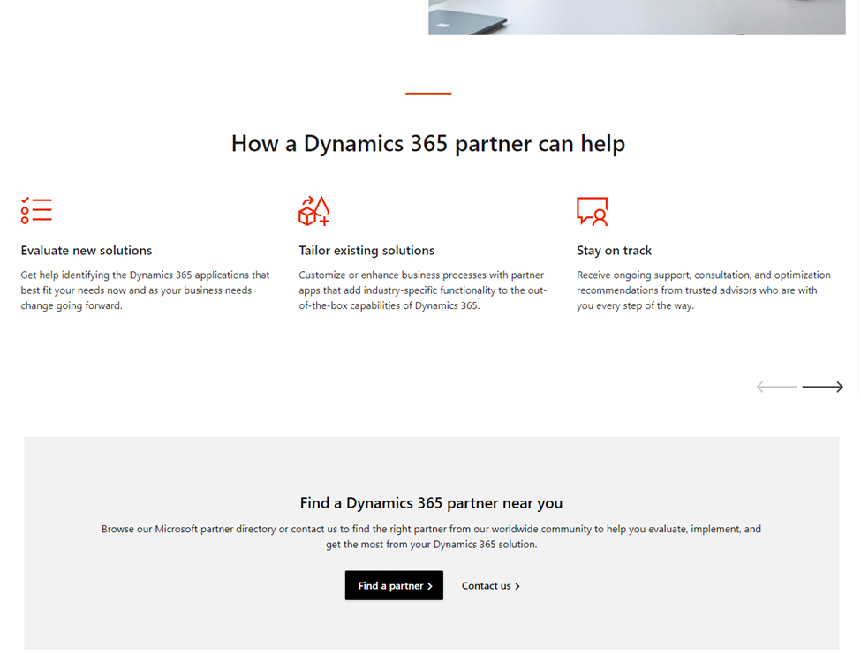The width and height of the screenshot is (861, 655).
Task: Advance carousel with the right arrow
Action: 822,387
